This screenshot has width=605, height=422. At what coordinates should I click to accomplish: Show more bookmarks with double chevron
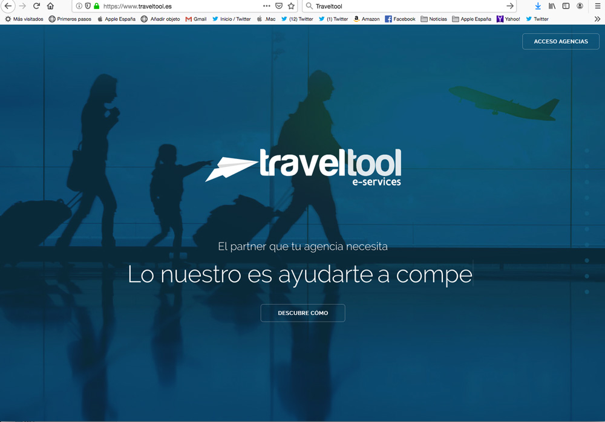[597, 19]
